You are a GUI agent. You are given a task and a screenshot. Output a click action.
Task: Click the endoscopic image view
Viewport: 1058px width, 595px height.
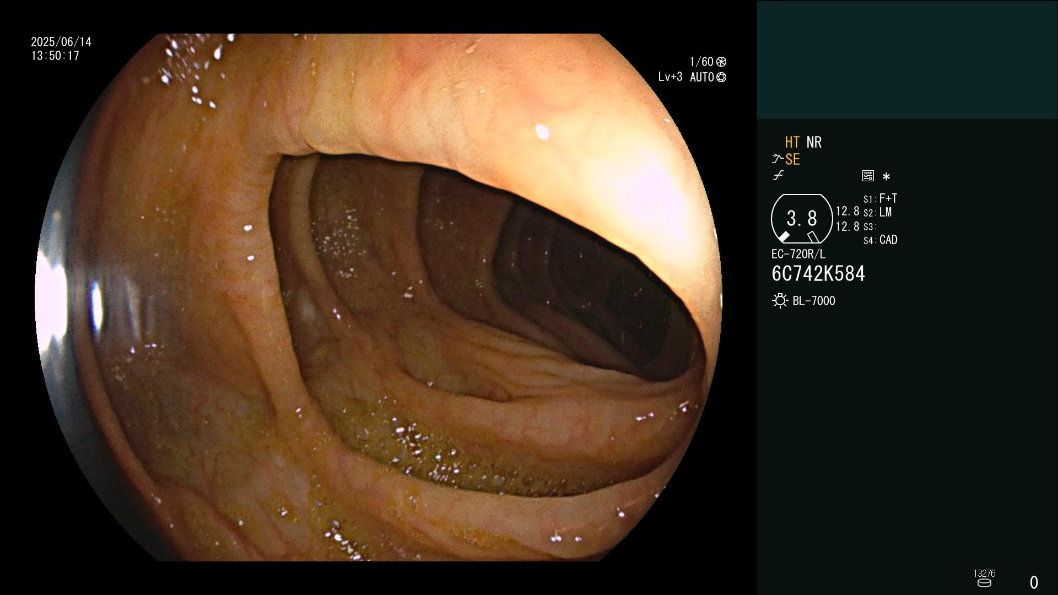pyautogui.click(x=378, y=297)
